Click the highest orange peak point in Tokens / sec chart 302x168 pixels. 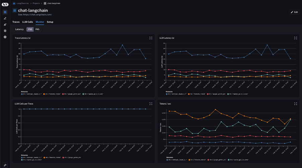click(215, 109)
